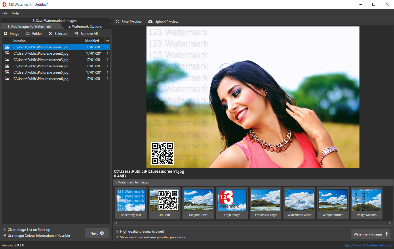The height and width of the screenshot is (249, 394).
Task: Click the image icon beside screen4.jpg
Action: (x=7, y=66)
